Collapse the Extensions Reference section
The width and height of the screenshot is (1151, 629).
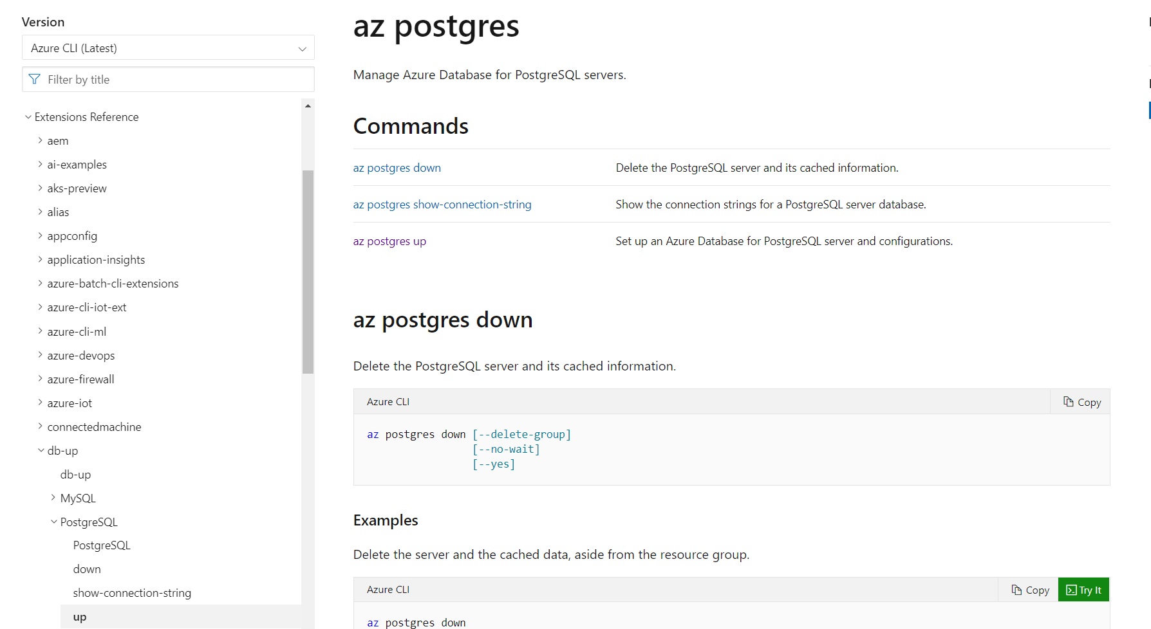point(28,116)
